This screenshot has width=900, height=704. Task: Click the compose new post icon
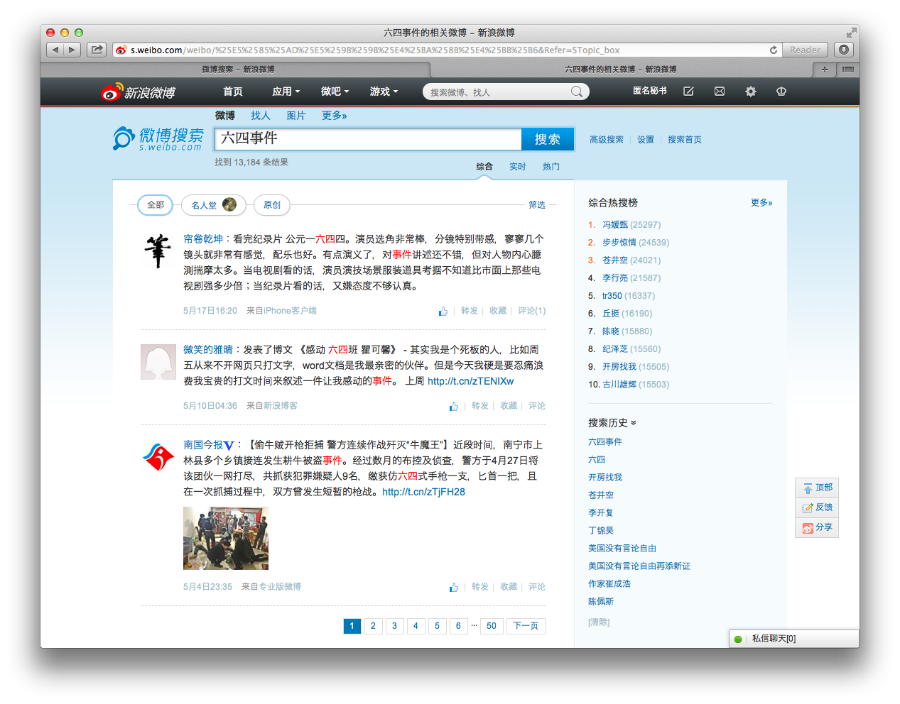(688, 92)
